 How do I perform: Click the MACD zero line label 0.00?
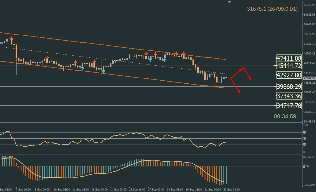pos(306,166)
